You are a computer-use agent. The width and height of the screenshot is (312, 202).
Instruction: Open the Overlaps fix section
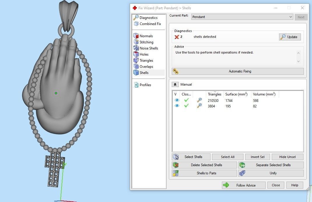coord(146,67)
